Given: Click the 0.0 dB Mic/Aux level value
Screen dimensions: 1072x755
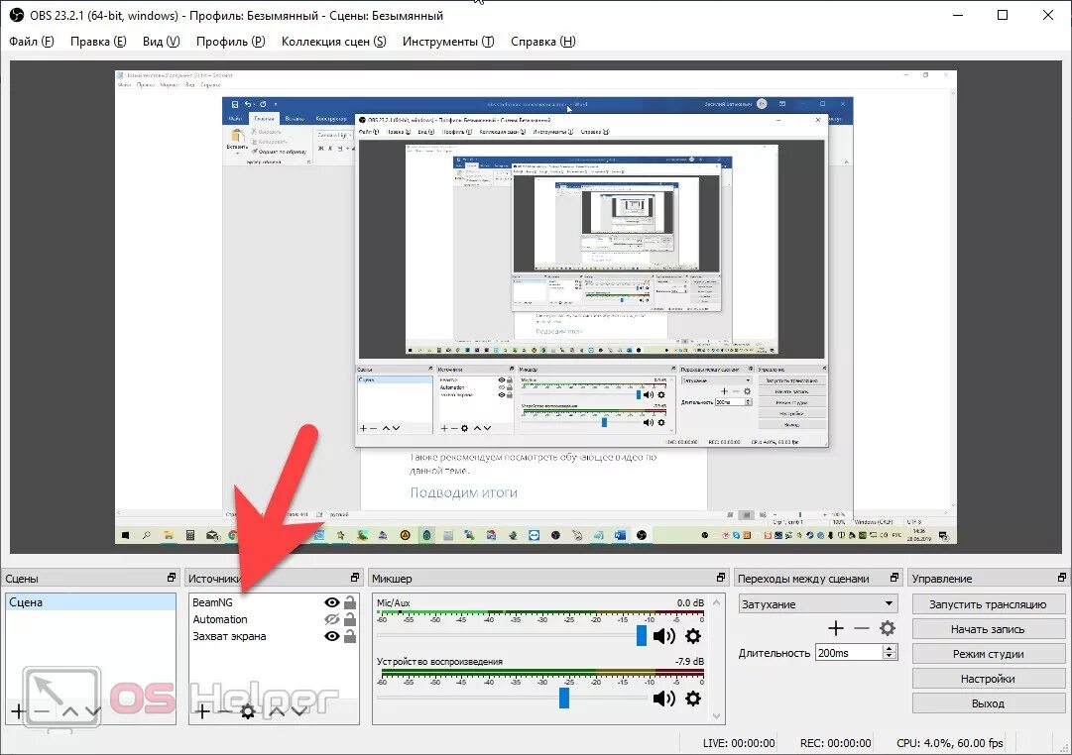Looking at the screenshot, I should coord(690,602).
